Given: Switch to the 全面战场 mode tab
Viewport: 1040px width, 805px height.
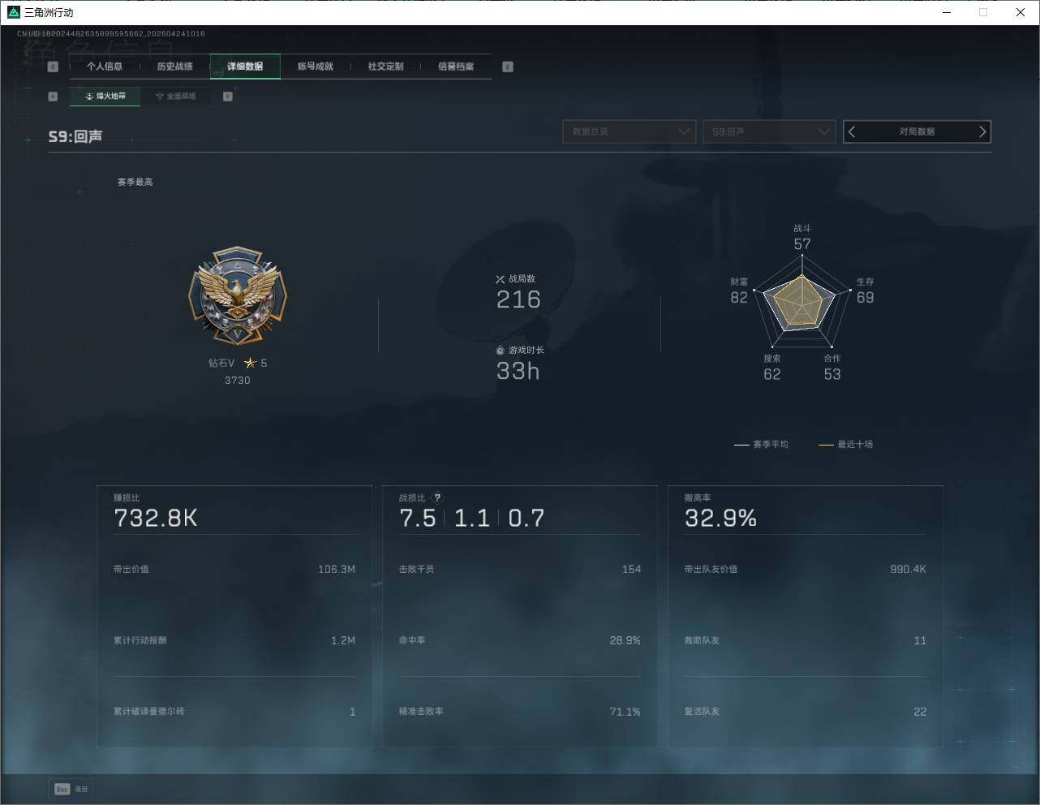Looking at the screenshot, I should coord(175,97).
